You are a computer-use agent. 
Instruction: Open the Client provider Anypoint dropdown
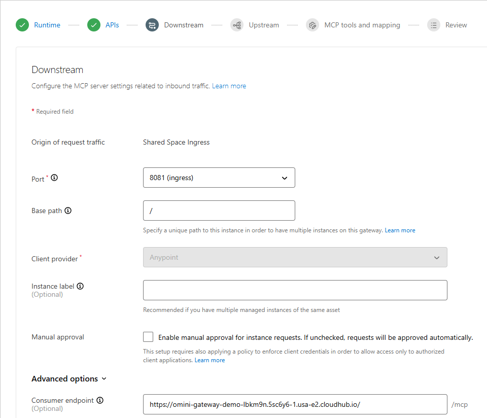click(x=295, y=257)
